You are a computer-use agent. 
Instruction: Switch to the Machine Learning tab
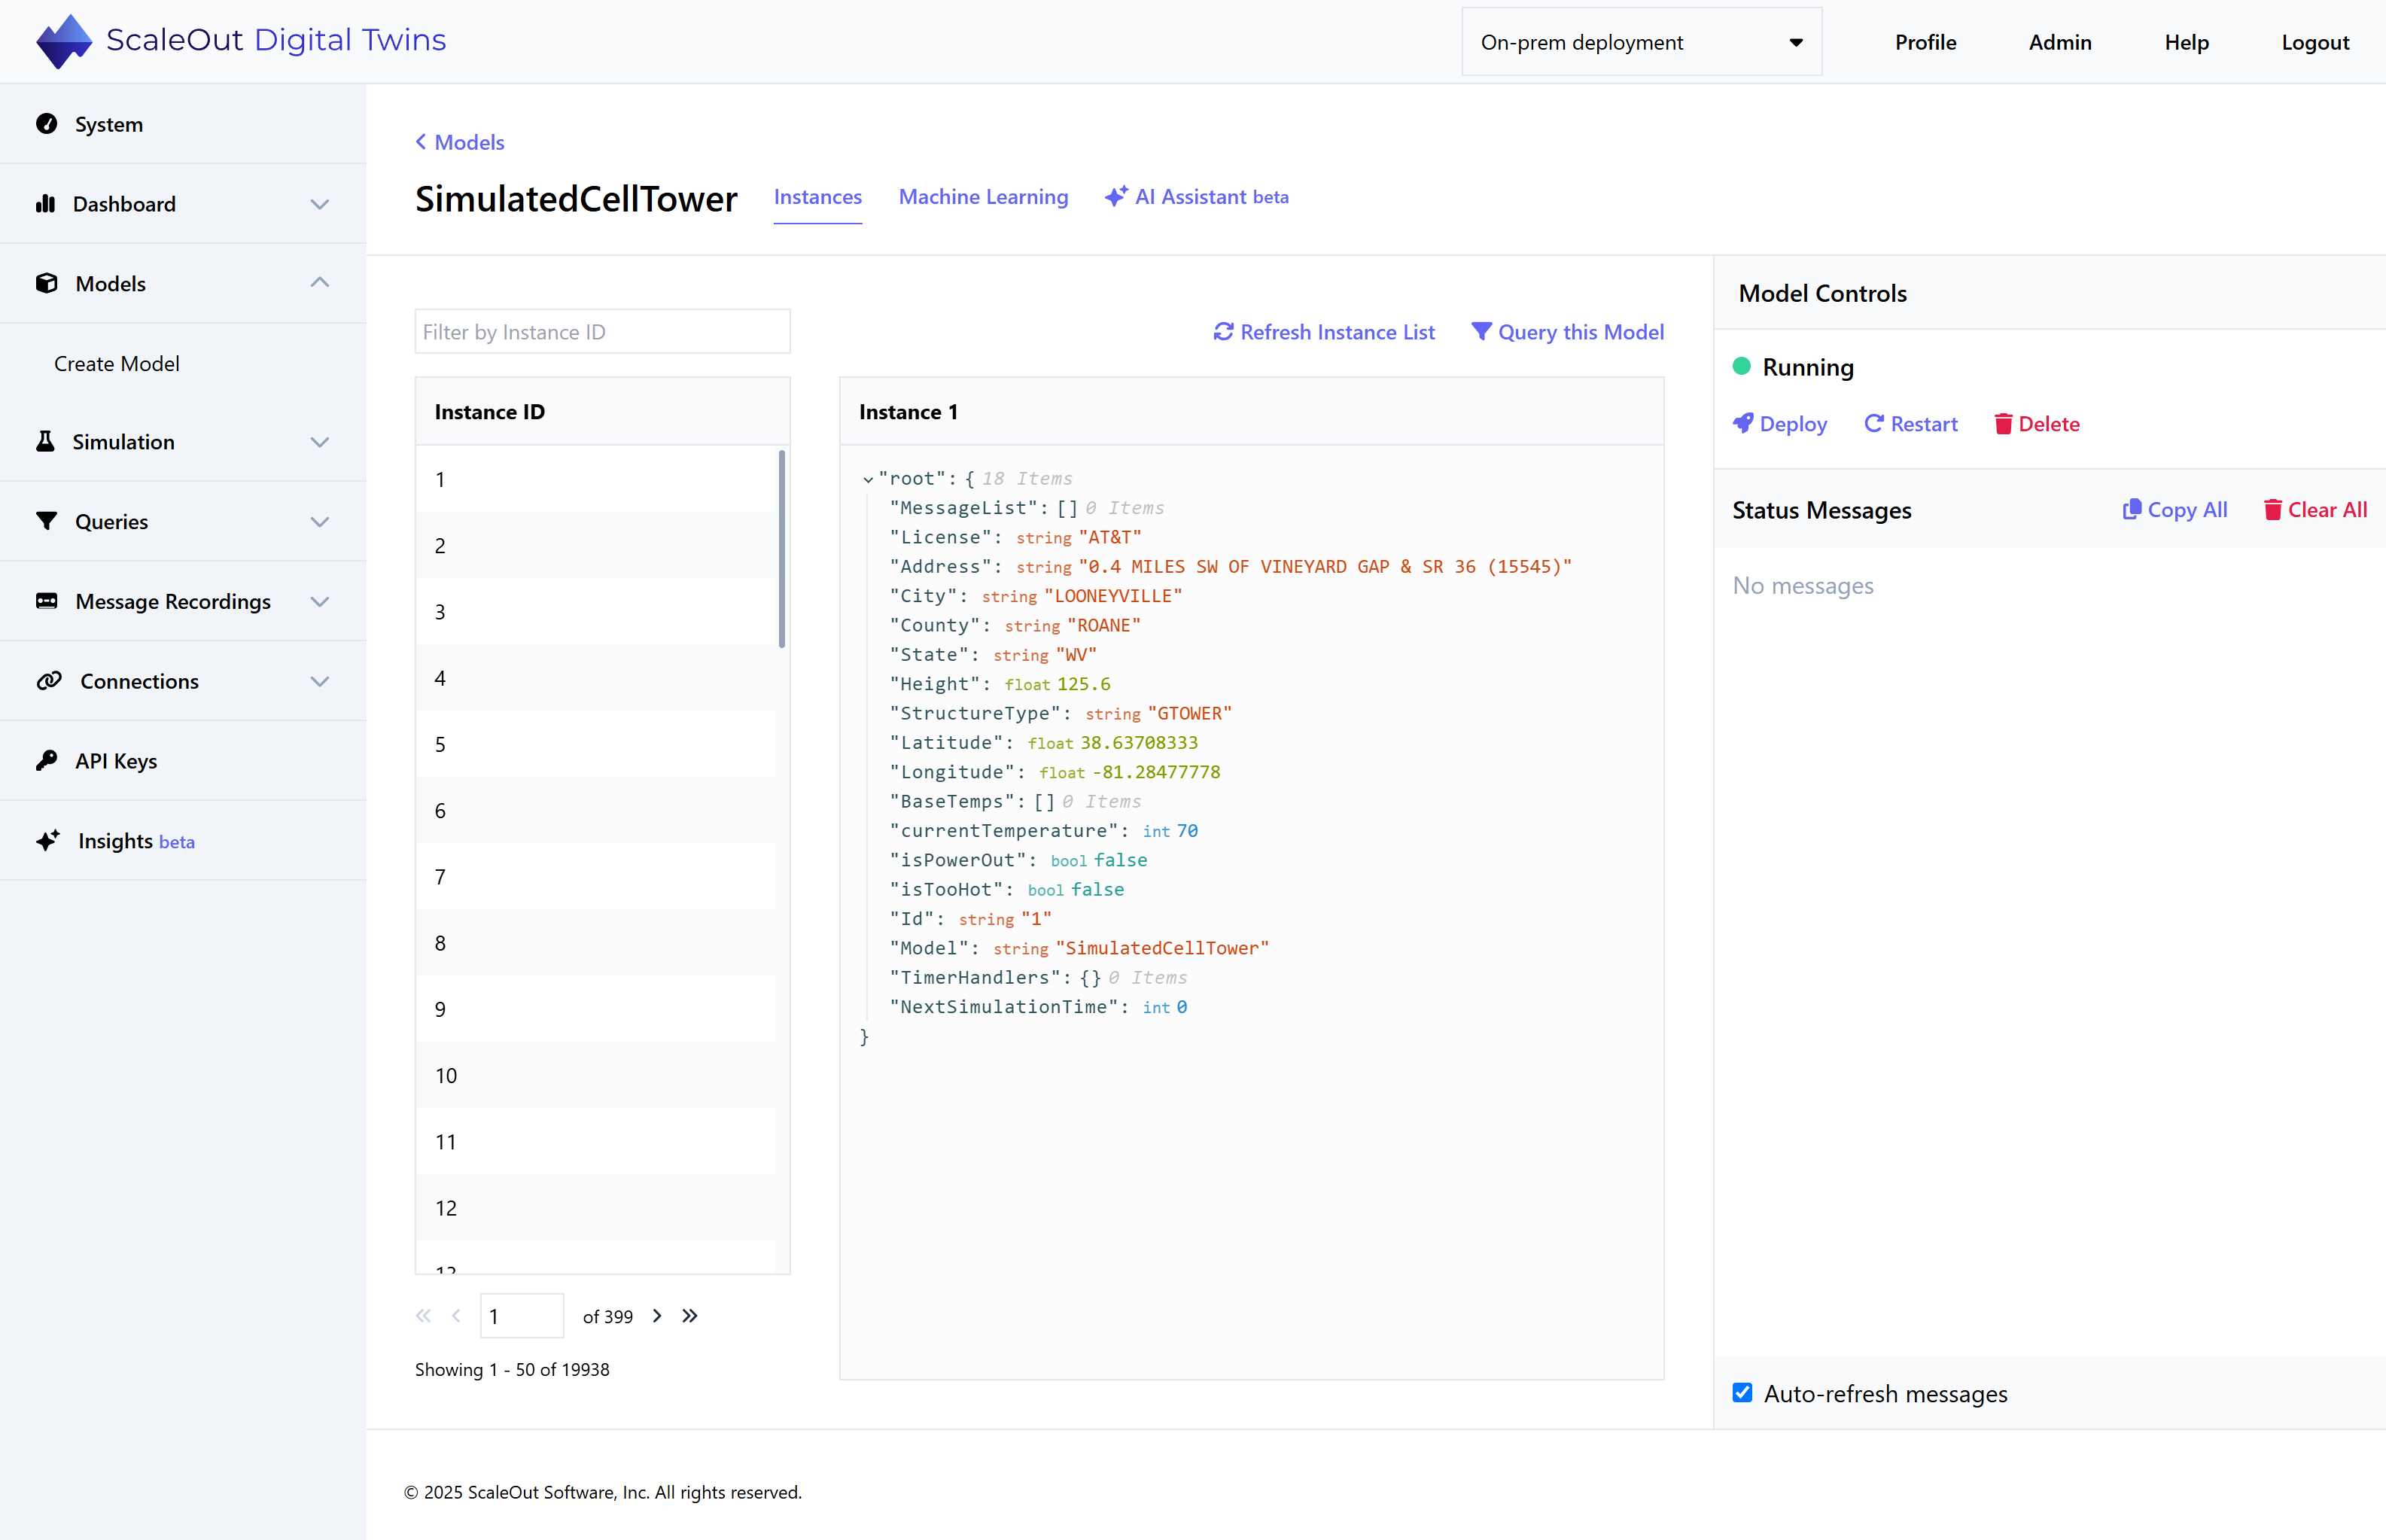tap(983, 197)
